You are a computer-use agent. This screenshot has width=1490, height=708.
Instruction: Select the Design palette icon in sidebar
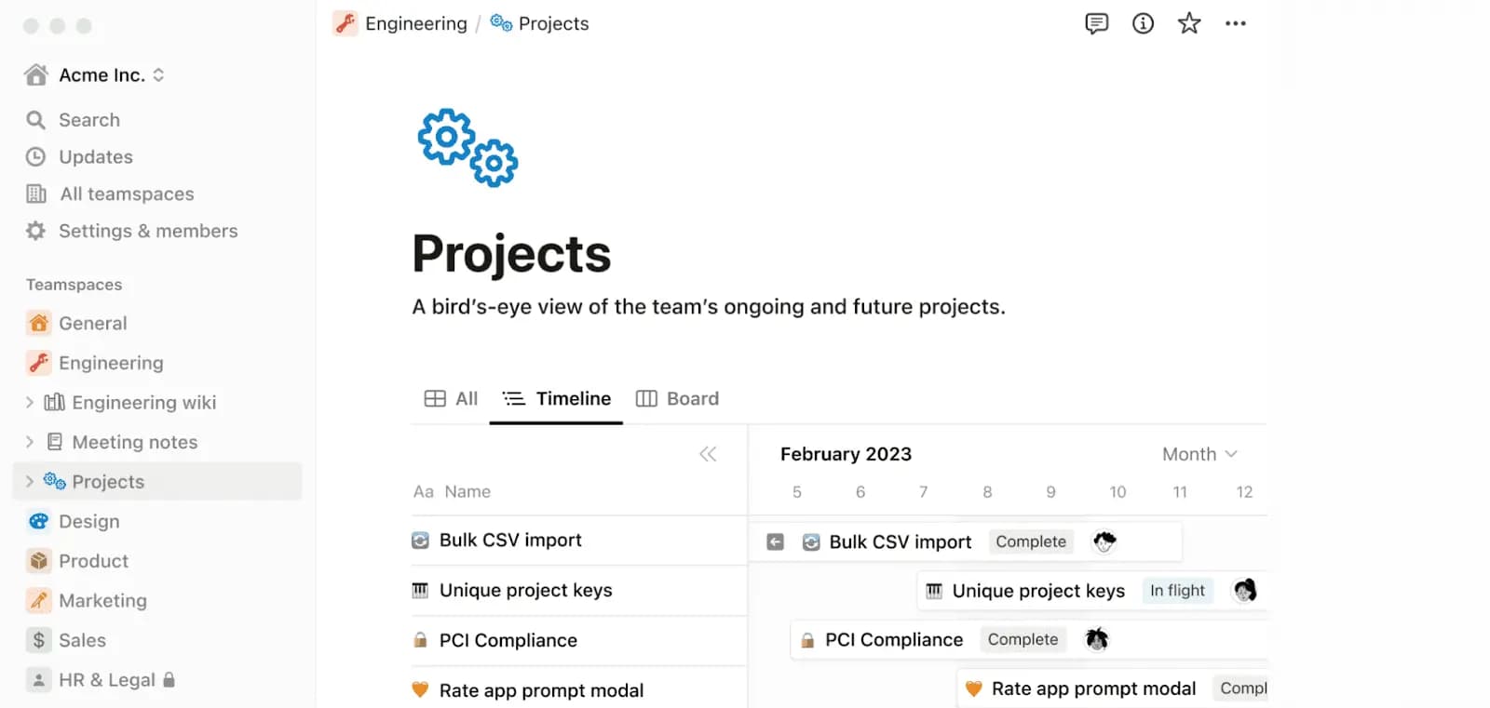coord(37,521)
